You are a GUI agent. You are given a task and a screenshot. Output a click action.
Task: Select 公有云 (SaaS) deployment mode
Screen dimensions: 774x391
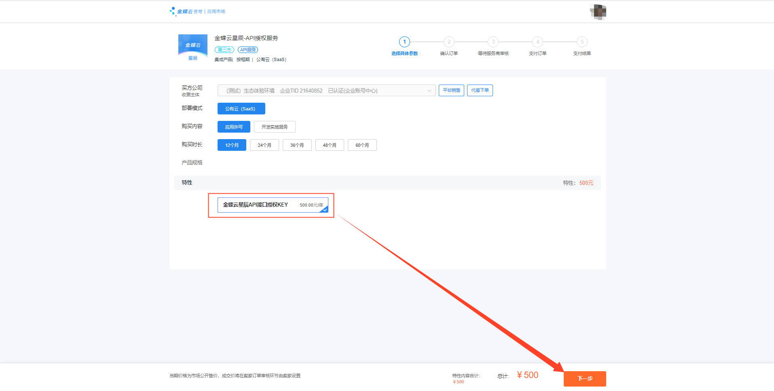tap(241, 109)
